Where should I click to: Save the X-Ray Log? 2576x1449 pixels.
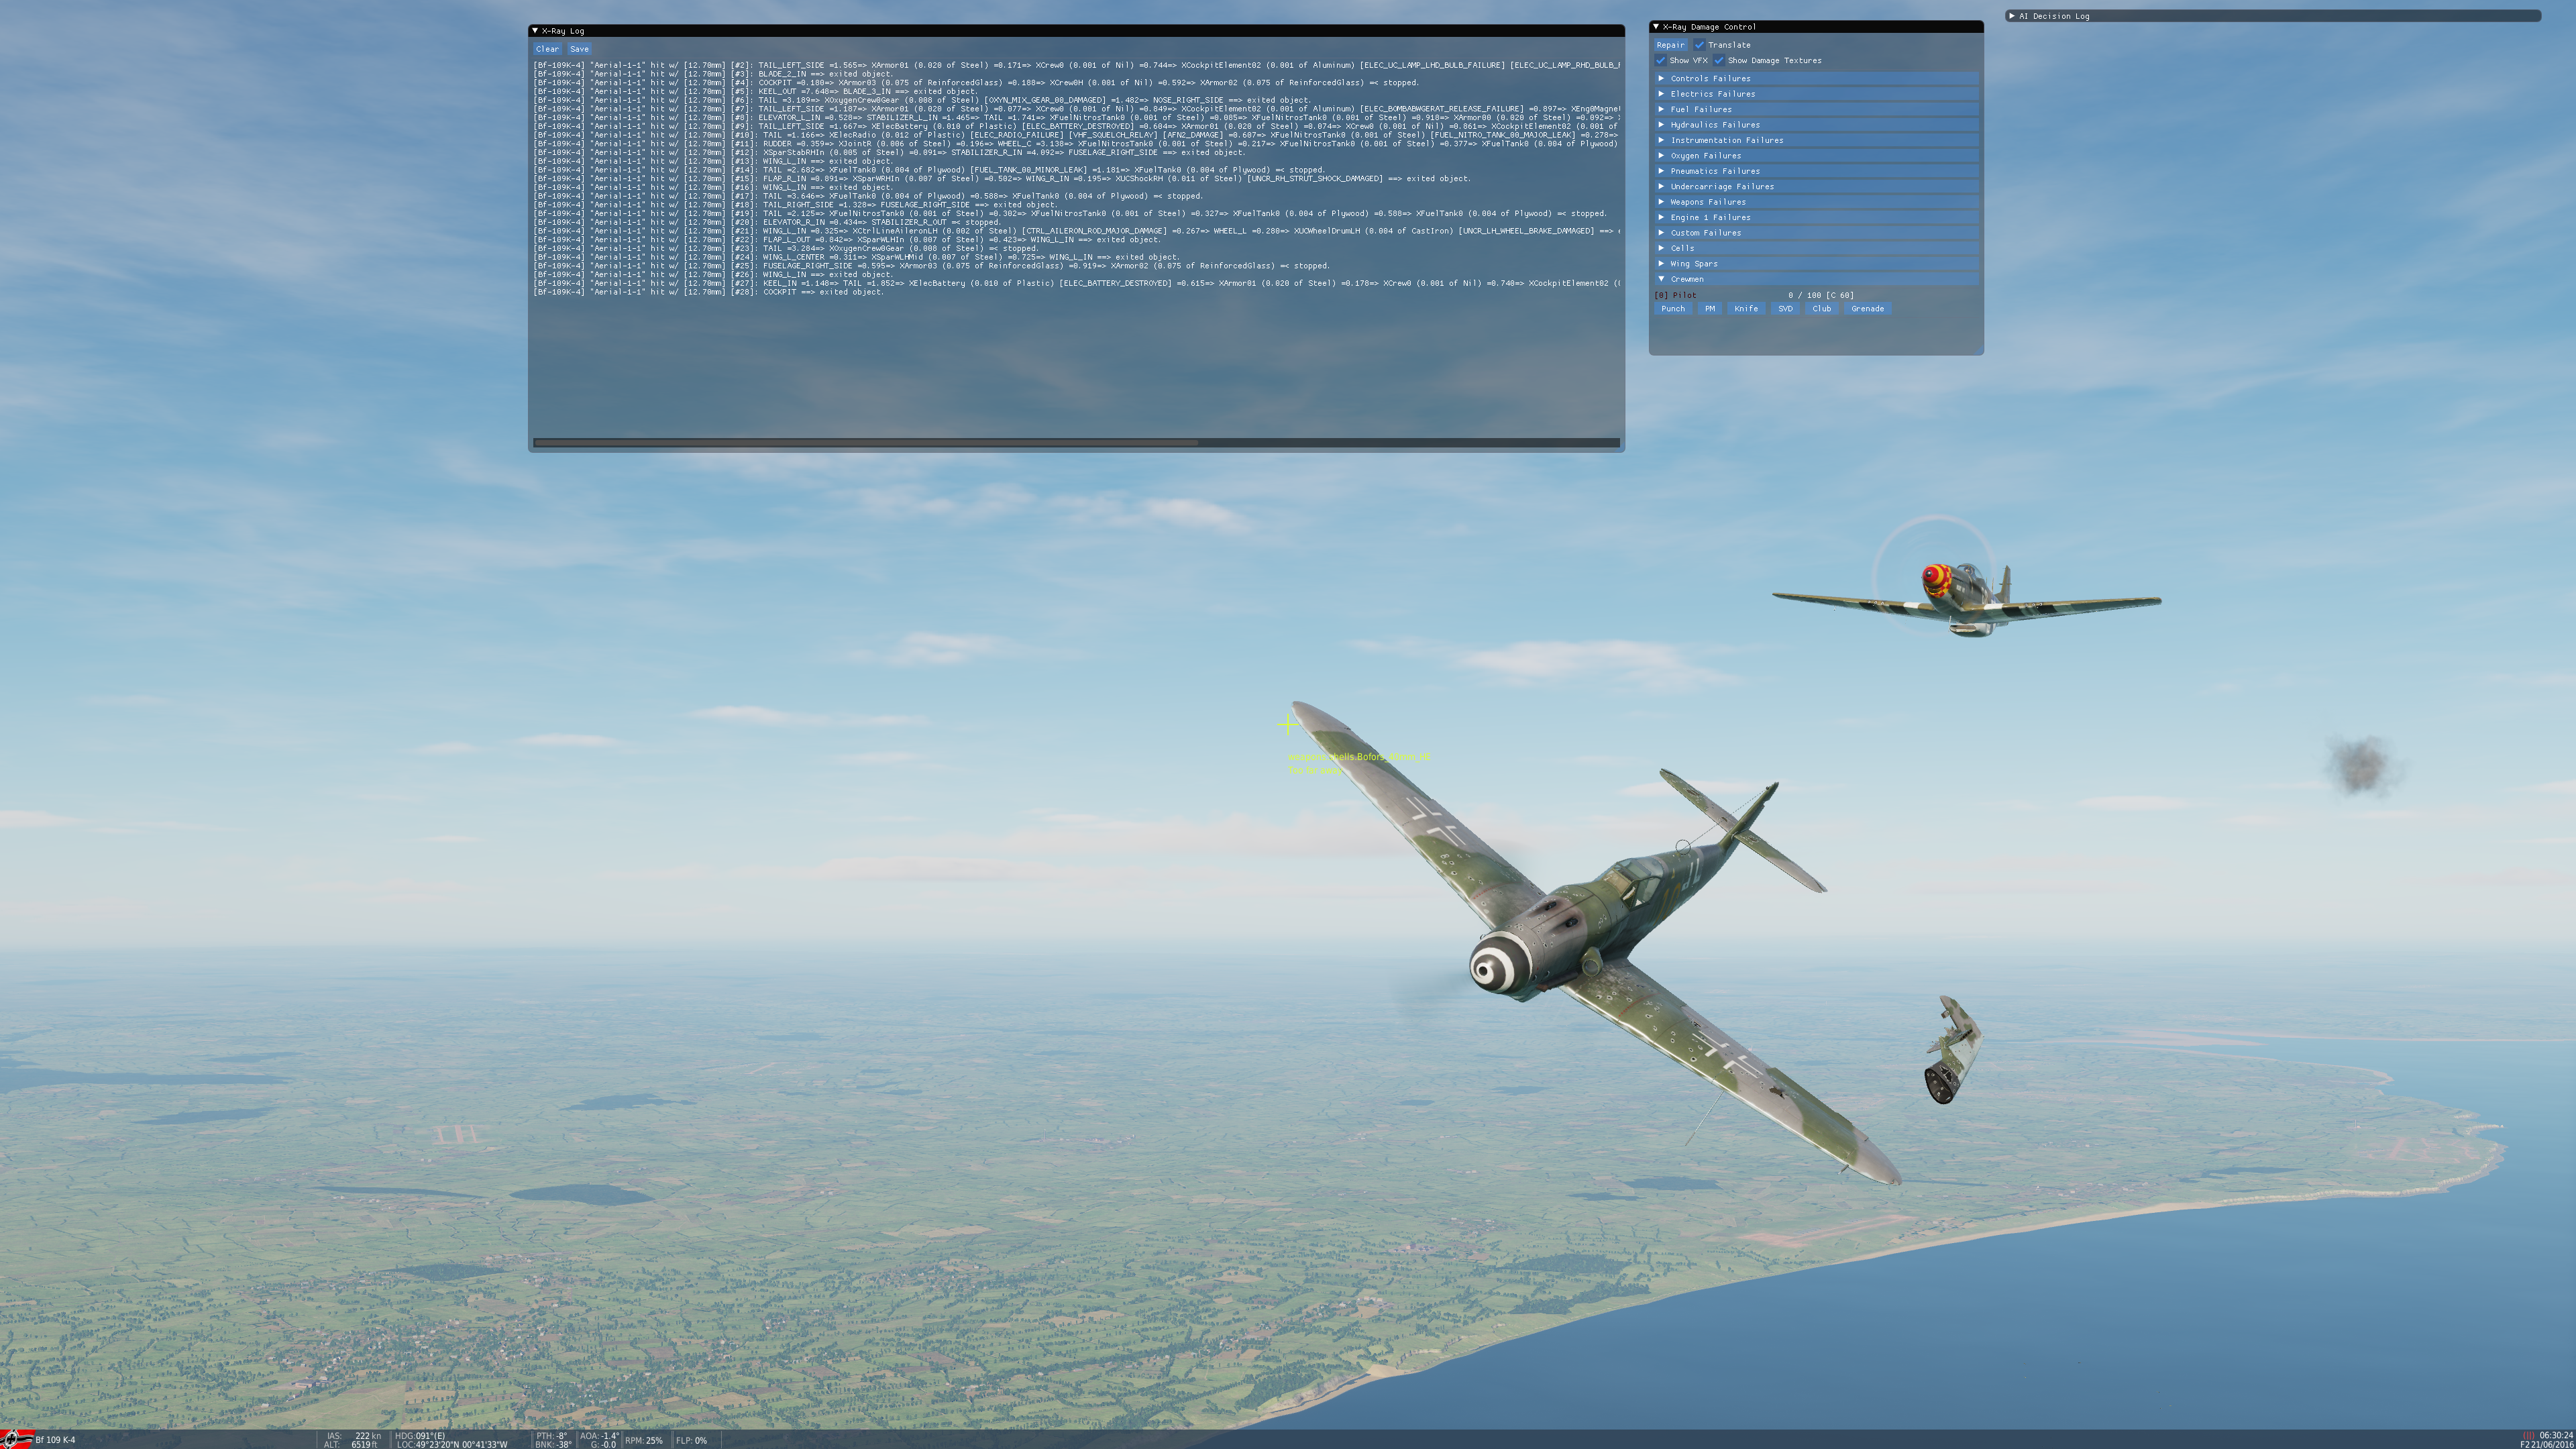(x=579, y=49)
